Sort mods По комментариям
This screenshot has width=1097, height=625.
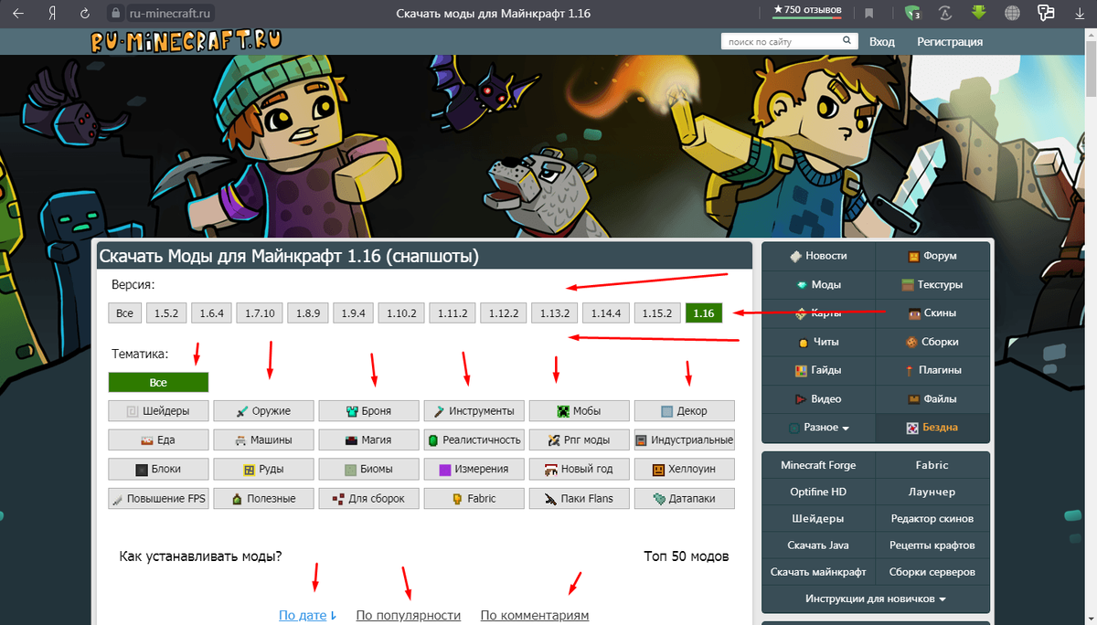click(x=535, y=615)
